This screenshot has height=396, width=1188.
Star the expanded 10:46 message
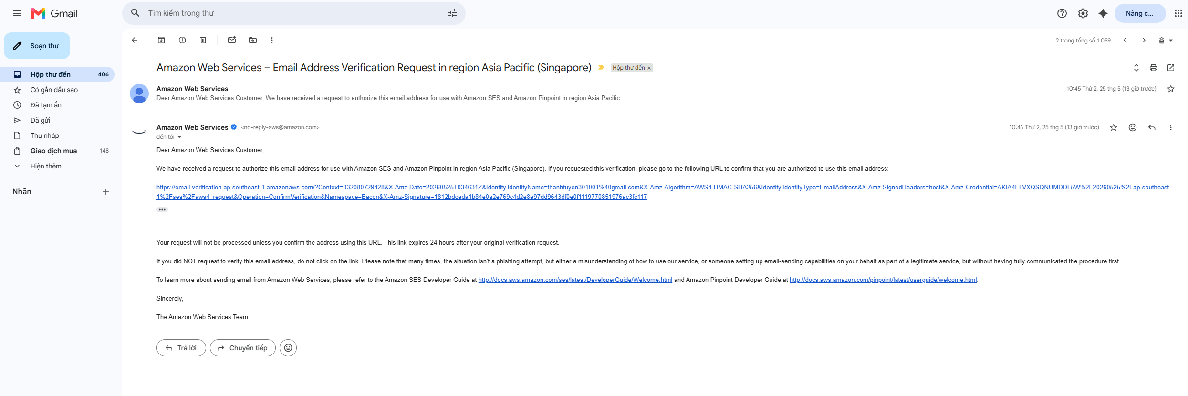coord(1114,127)
